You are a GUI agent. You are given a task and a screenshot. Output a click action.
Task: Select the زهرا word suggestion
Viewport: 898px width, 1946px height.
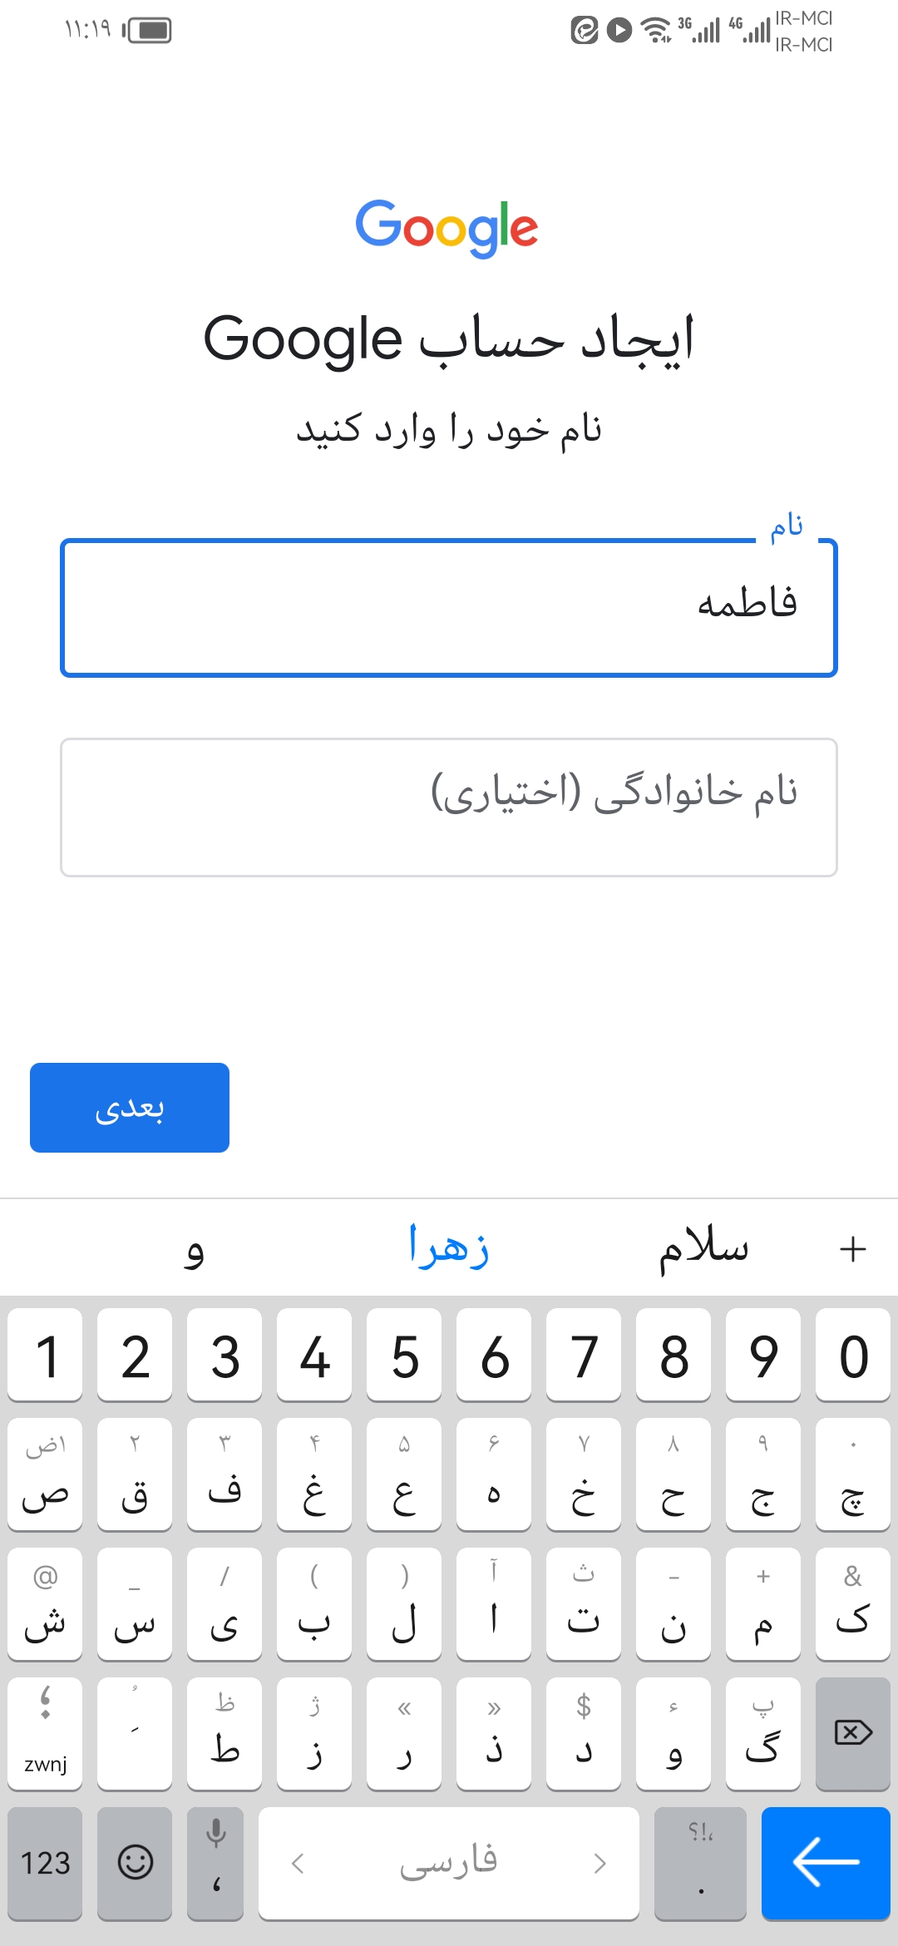[x=449, y=1248]
